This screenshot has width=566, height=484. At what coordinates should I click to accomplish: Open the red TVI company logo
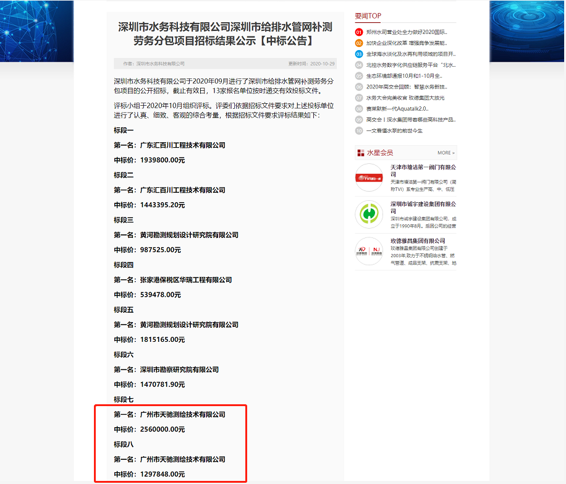tap(369, 178)
